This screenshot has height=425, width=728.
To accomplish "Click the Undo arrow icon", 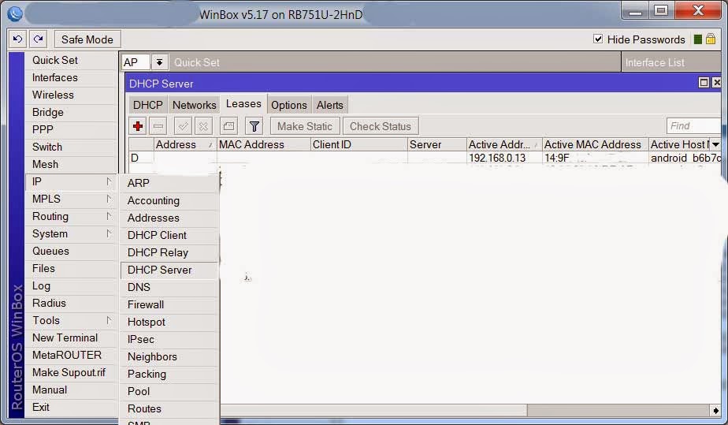I will 17,39.
